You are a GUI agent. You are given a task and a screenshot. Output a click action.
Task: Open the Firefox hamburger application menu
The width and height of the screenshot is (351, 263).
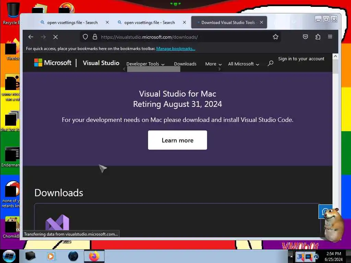(x=330, y=37)
